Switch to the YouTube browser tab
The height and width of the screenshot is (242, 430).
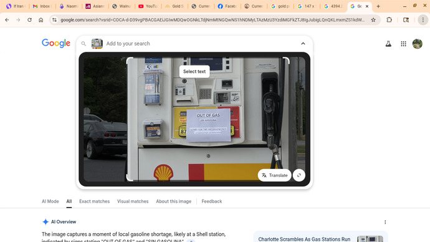click(148, 6)
